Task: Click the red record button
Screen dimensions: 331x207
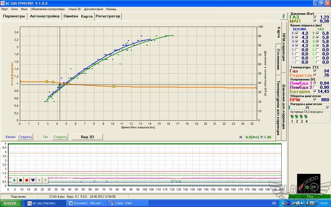Action: click(x=27, y=180)
